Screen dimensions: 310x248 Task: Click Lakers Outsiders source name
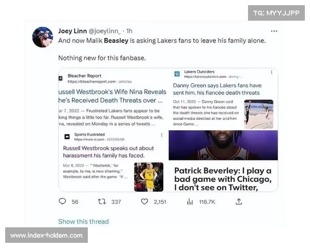click(x=199, y=72)
